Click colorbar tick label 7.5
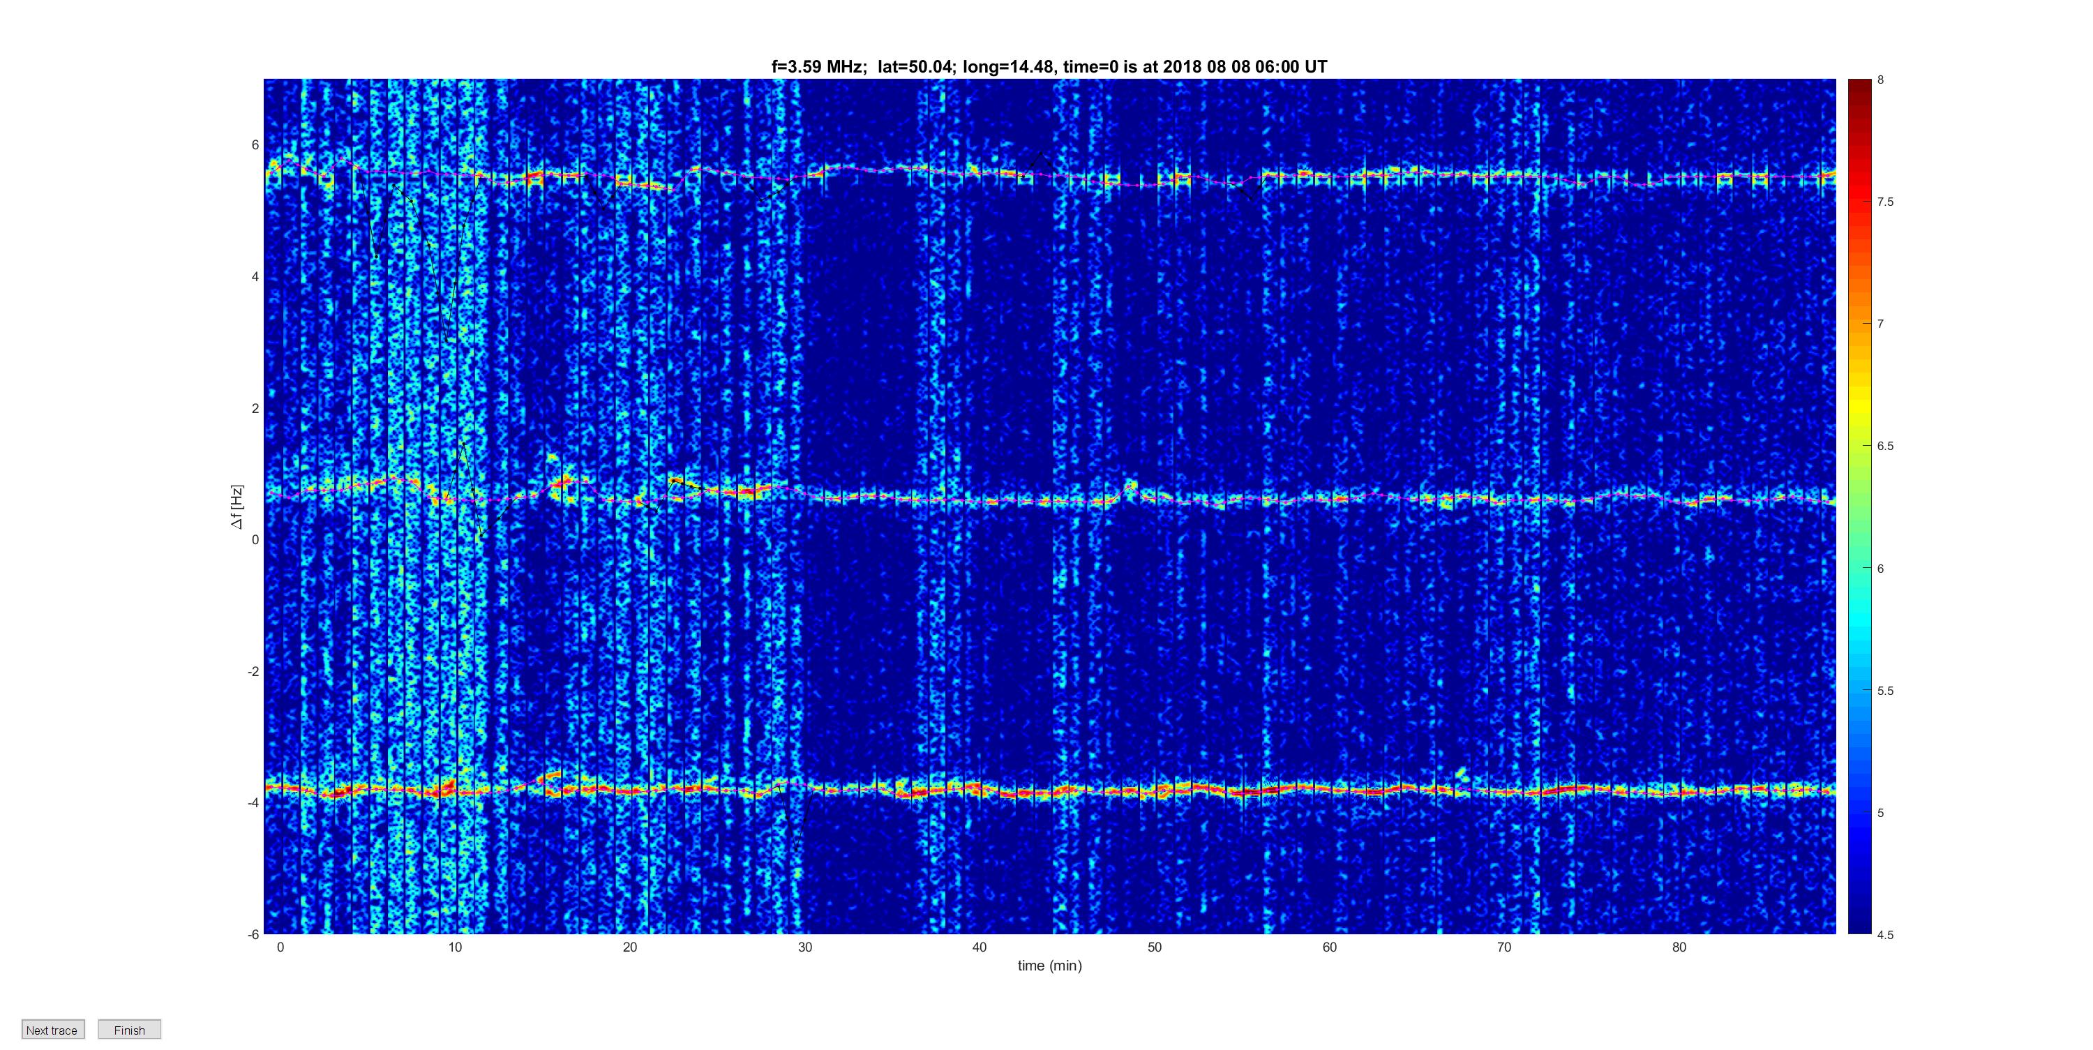The image size is (2093, 1050). pyautogui.click(x=1885, y=202)
